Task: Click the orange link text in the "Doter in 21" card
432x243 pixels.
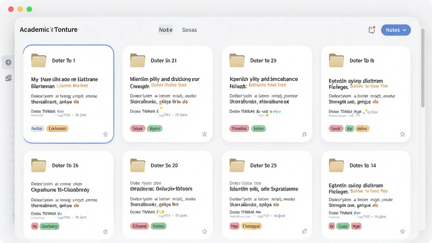Action: tap(169, 85)
